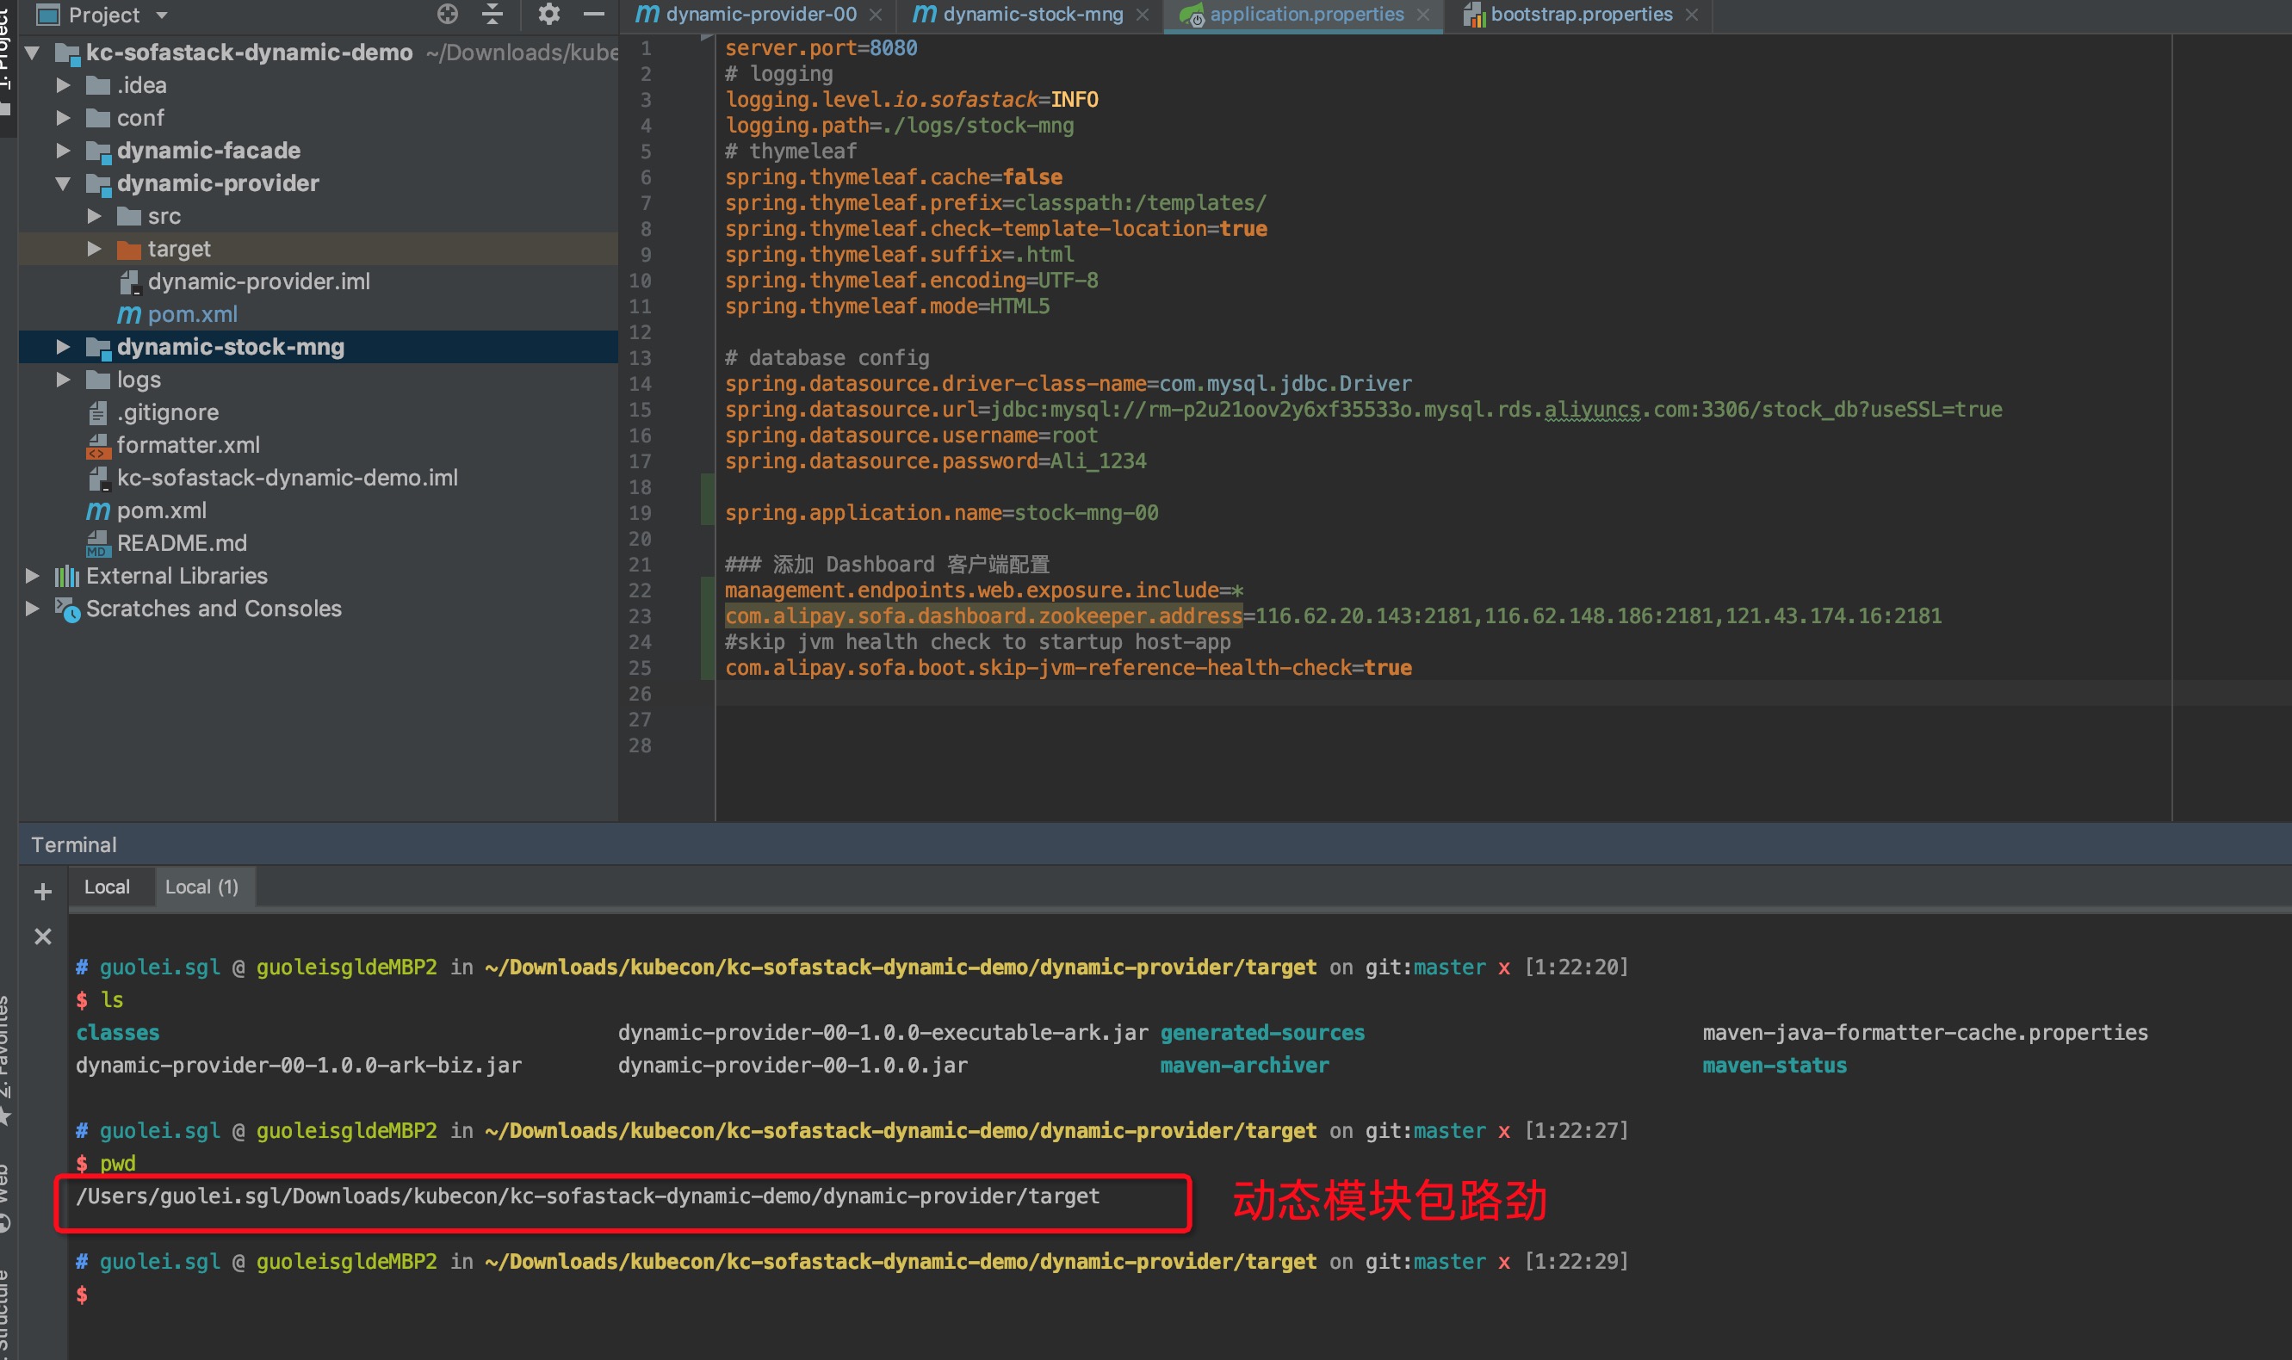Close the bootstrap.properties tab
2292x1360 pixels.
[x=1692, y=15]
